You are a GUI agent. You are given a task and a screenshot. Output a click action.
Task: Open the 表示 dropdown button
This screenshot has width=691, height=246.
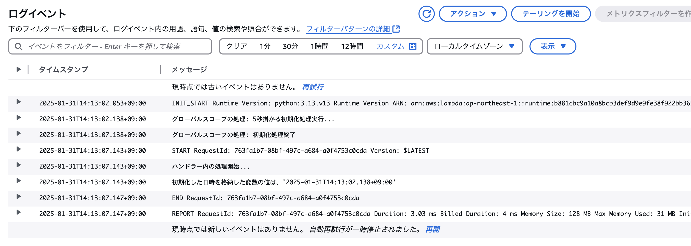552,46
